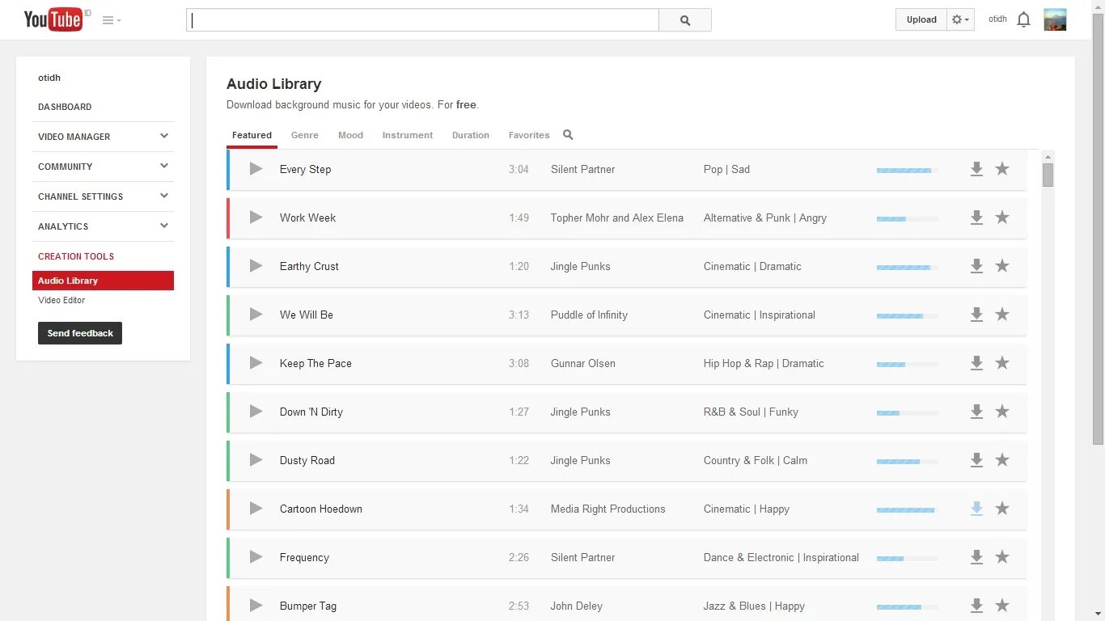The image size is (1105, 621).
Task: Open the Dashboard link
Action: (65, 107)
